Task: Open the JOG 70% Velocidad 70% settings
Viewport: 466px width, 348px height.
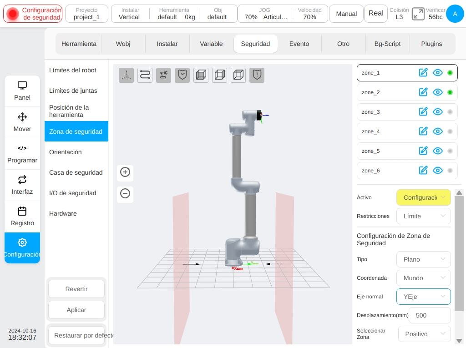Action: point(283,14)
